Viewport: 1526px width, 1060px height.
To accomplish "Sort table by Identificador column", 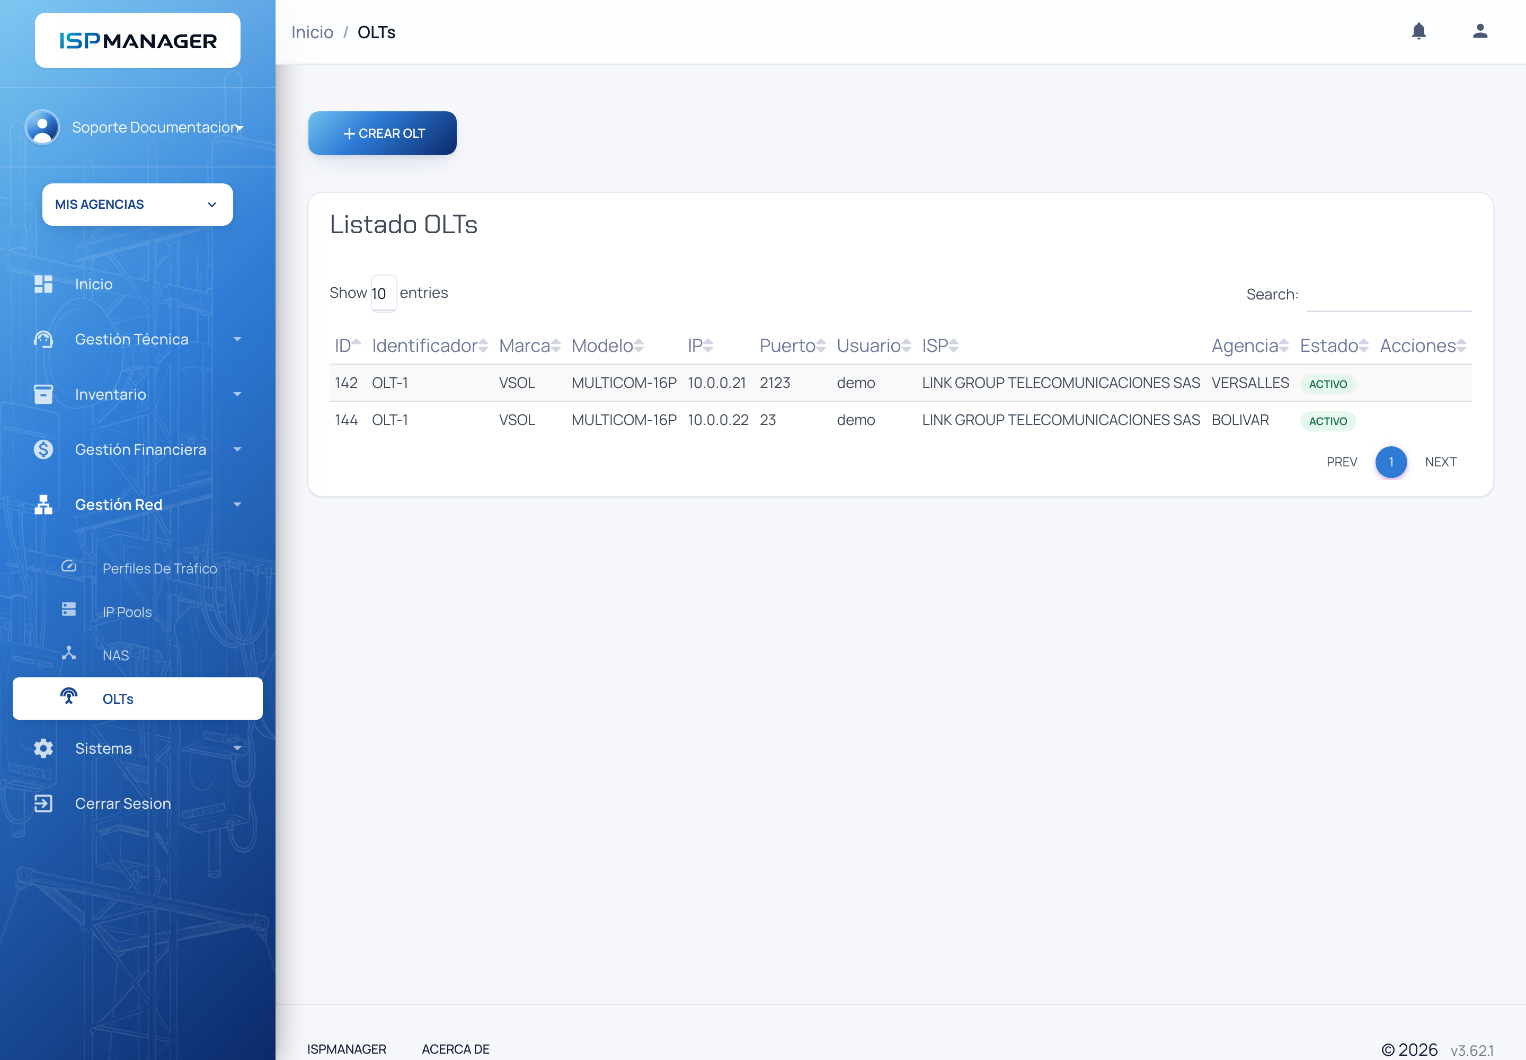I will click(x=483, y=346).
